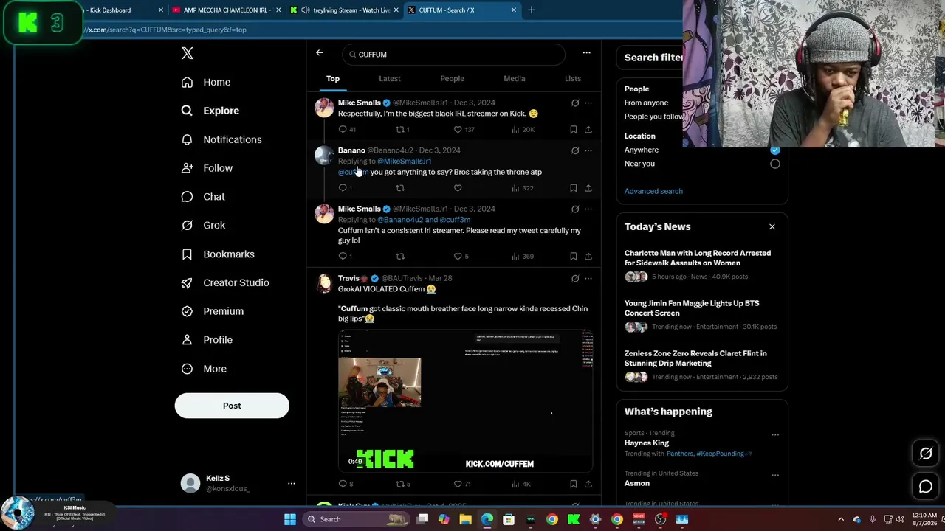Switch to the Media tab
Viewport: 945px width, 531px height.
[x=515, y=78]
